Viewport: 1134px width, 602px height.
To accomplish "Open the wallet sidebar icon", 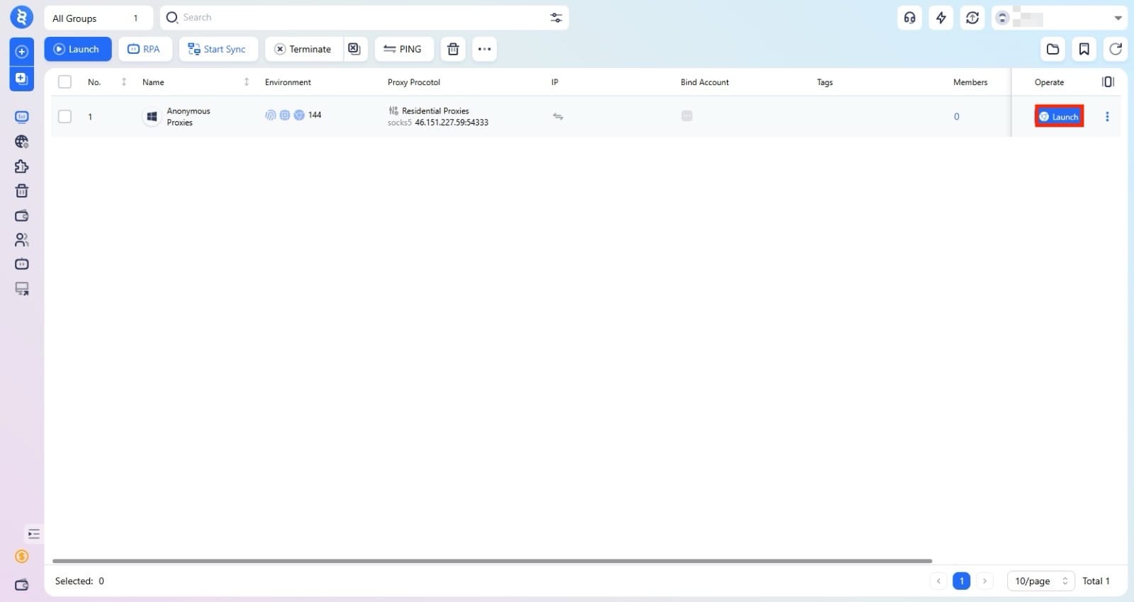I will tap(22, 215).
